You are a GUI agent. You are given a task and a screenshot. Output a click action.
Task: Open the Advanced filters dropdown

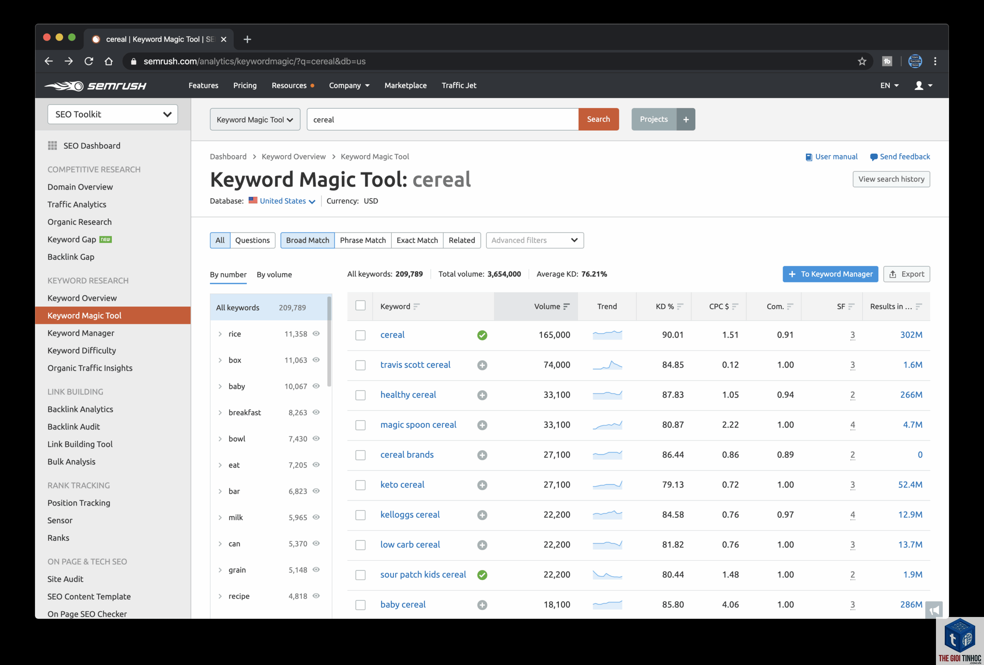[x=535, y=240]
